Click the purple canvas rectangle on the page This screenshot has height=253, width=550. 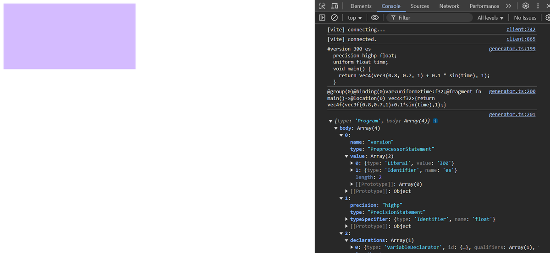tap(69, 37)
